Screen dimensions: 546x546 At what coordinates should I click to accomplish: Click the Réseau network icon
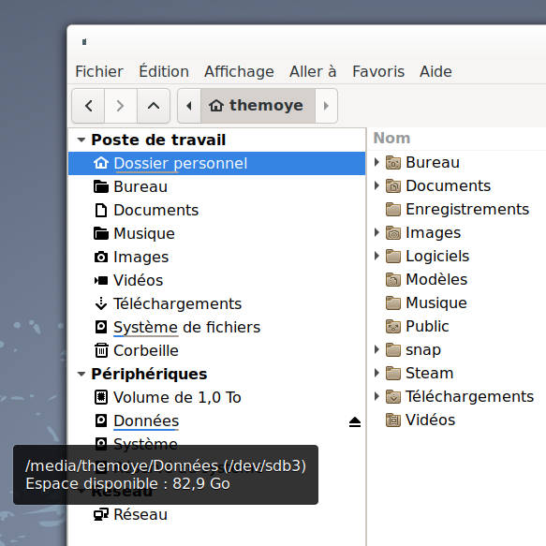coord(101,515)
